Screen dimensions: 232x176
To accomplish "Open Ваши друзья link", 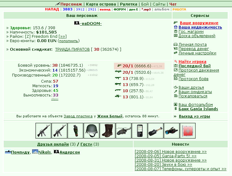I will (191, 88).
